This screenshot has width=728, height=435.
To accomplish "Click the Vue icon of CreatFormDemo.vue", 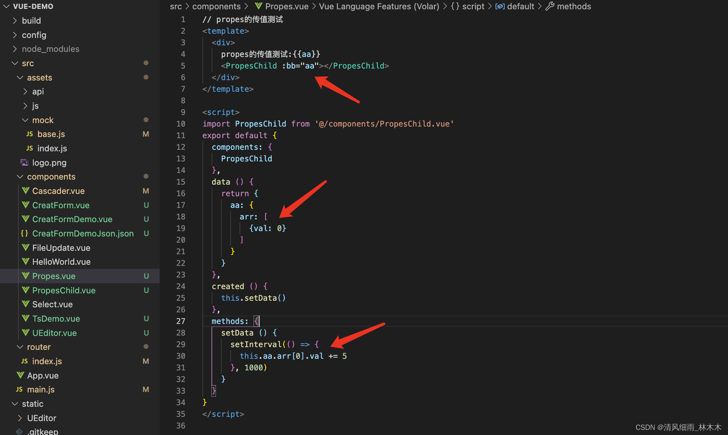I will click(26, 219).
